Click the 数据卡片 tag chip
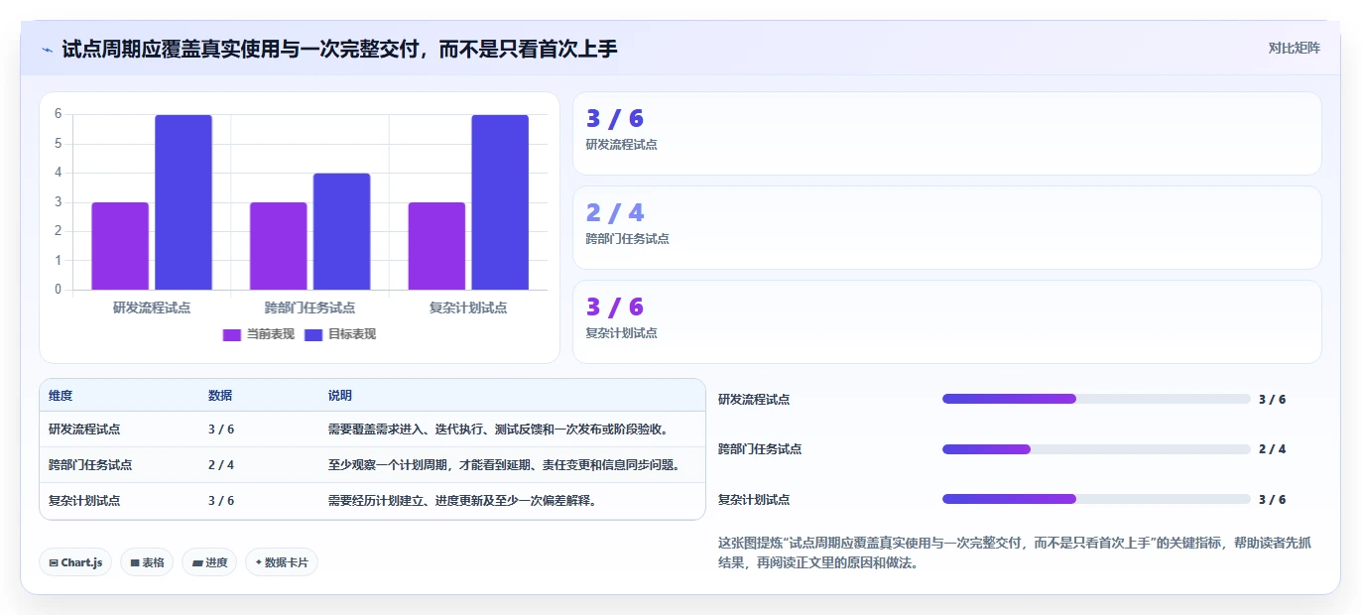Image resolution: width=1361 pixels, height=615 pixels. [282, 562]
